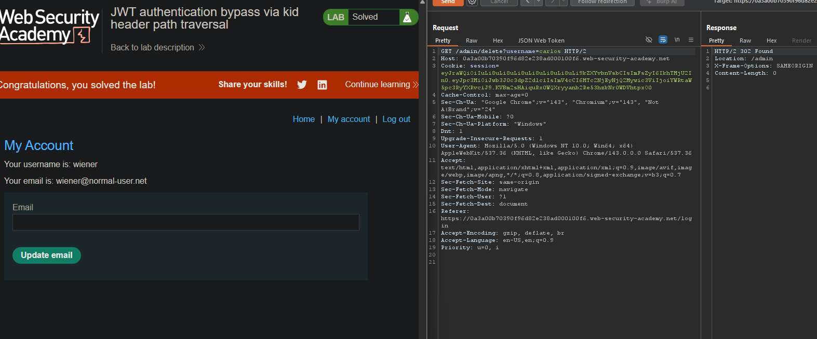
Task: Toggle hide non-printable characters eye icon
Action: 649,39
